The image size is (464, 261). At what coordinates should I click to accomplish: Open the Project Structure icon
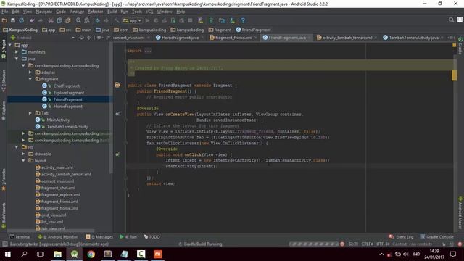tap(222, 20)
